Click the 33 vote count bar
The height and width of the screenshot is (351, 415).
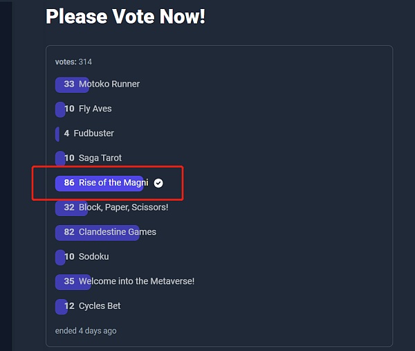click(x=72, y=84)
